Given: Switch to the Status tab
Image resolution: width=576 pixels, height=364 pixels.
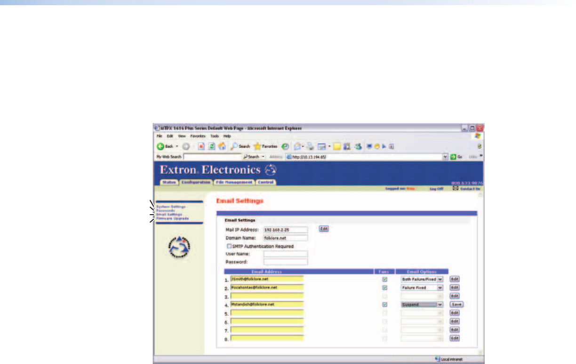Looking at the screenshot, I should [168, 182].
